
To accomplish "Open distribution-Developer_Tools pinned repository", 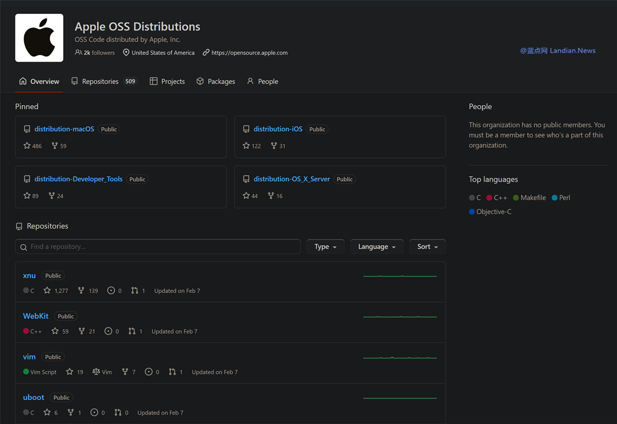I will click(79, 179).
